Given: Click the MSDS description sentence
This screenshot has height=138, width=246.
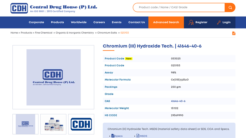Looking at the screenshot, I should click(169, 129).
